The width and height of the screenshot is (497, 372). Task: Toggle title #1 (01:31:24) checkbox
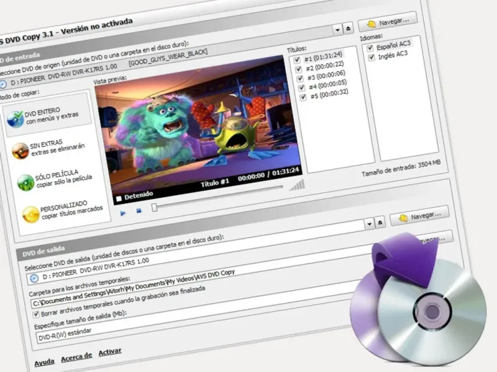click(x=297, y=60)
